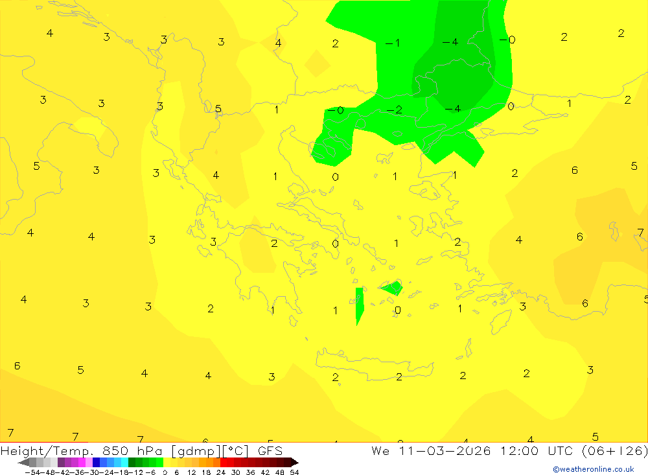
Task: Pick the yellow swatch above legend value 0
Action: pyautogui.click(x=167, y=463)
